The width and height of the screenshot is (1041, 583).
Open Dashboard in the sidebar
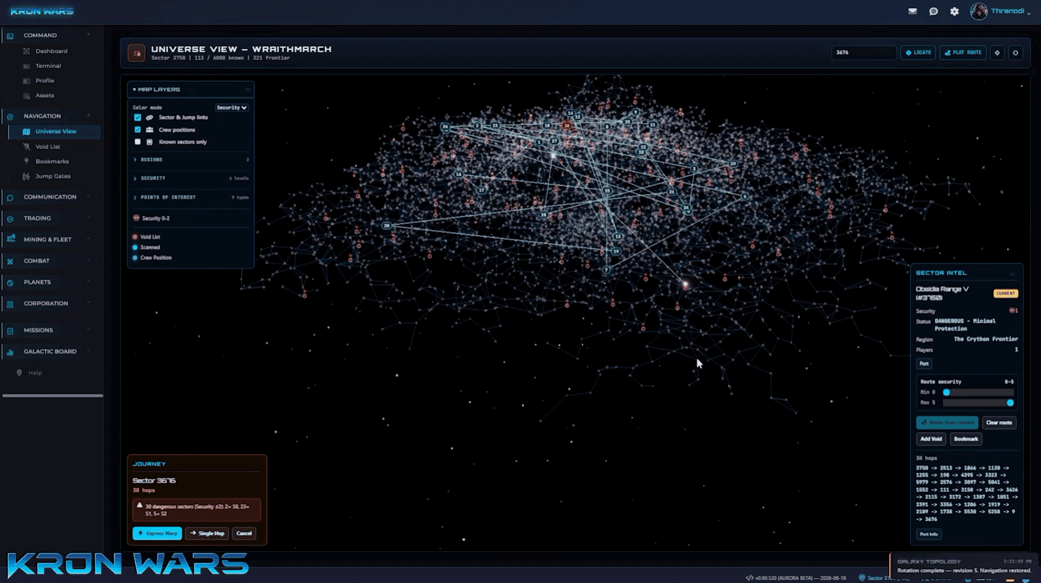click(x=51, y=51)
